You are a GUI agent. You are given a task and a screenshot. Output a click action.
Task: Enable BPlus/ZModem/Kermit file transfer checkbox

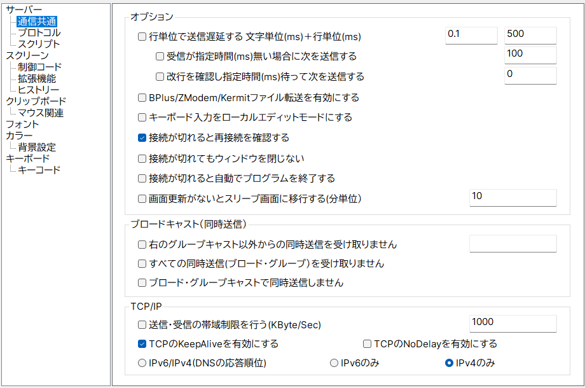[x=142, y=98]
